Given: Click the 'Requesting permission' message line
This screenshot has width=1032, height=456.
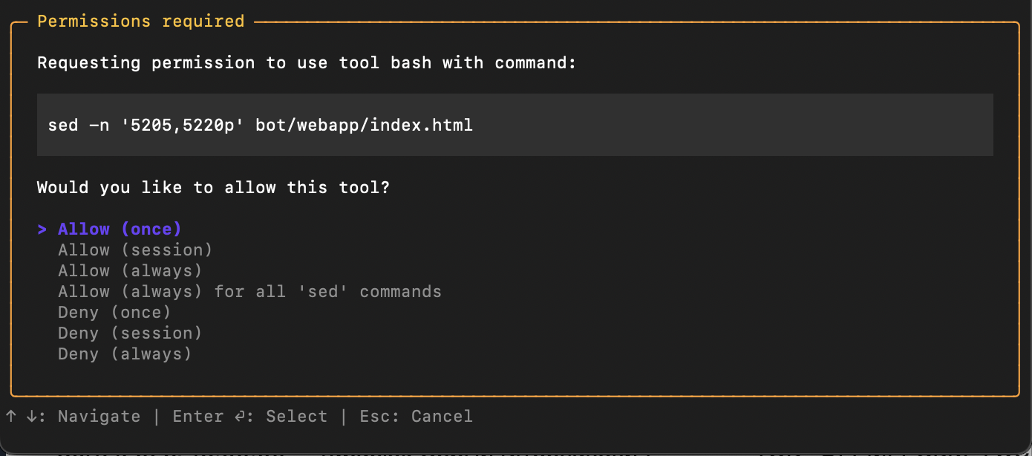Looking at the screenshot, I should [x=307, y=63].
